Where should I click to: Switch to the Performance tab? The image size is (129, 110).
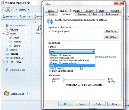112,14
